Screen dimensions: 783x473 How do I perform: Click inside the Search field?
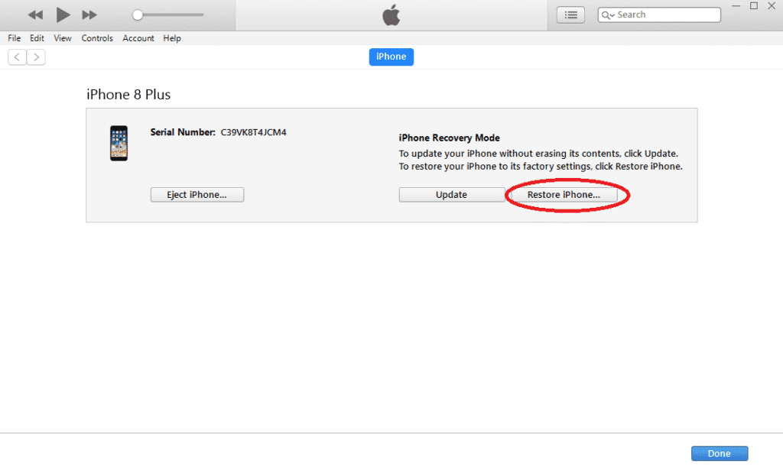(665, 15)
